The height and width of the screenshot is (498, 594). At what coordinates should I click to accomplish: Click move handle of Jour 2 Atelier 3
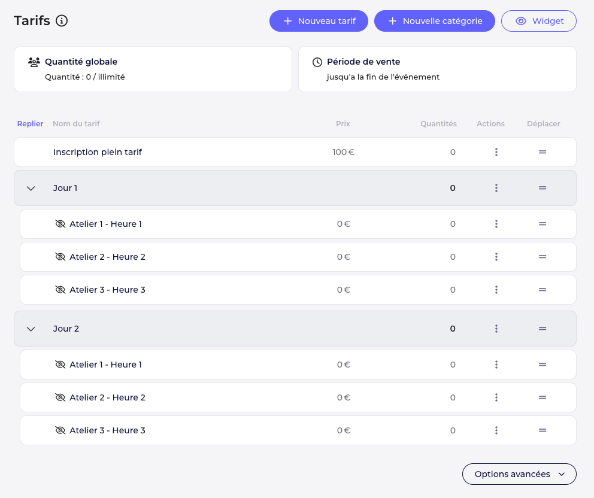tap(543, 430)
